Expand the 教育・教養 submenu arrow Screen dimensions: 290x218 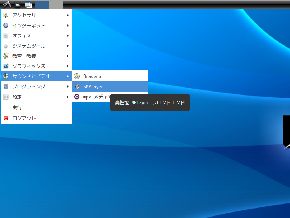tap(67, 56)
